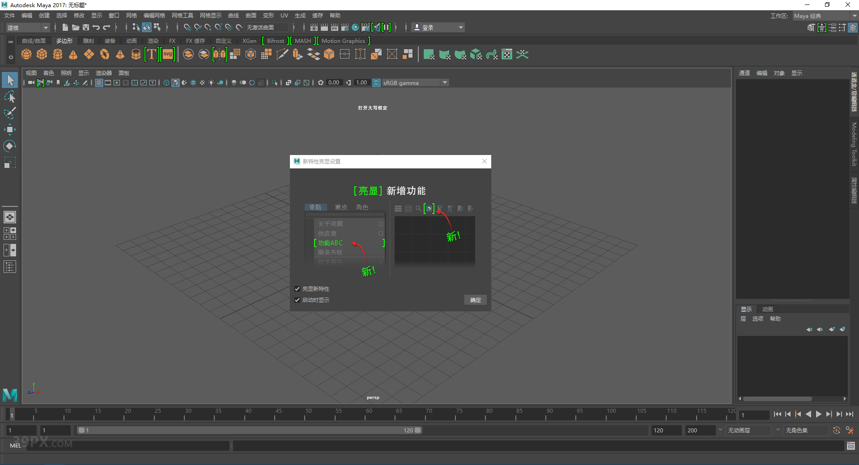This screenshot has height=465, width=859.
Task: Click the range slider bar handle at 120
Action: (418, 430)
